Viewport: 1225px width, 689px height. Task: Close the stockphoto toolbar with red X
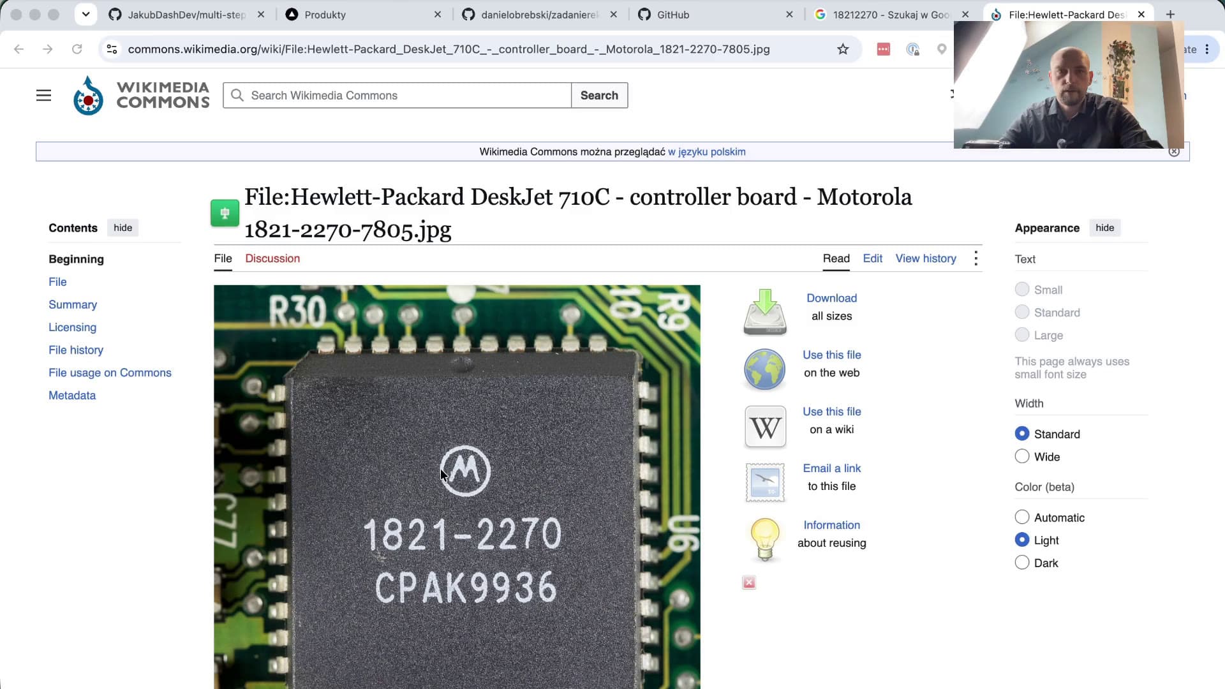click(749, 582)
